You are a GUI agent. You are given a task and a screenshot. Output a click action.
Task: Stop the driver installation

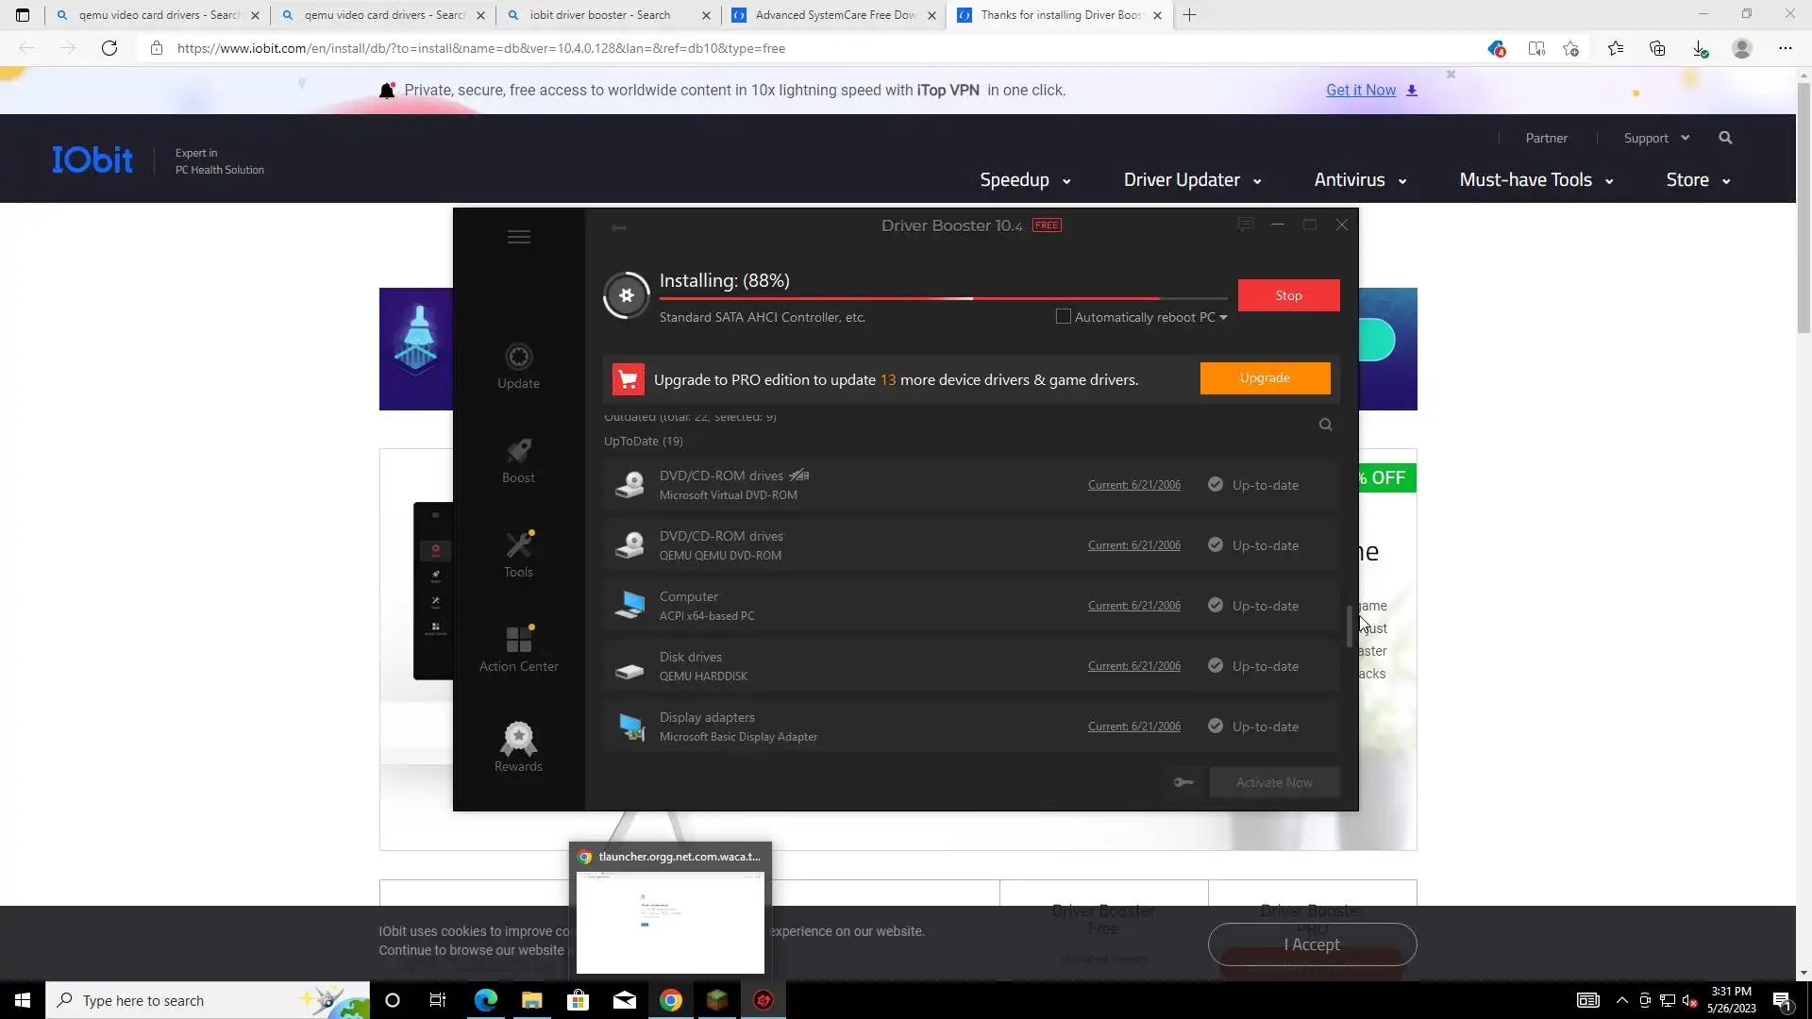(1288, 295)
